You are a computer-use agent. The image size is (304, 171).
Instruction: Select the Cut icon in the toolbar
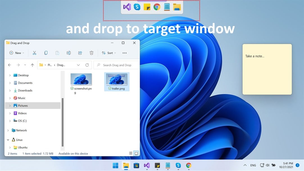pos(34,53)
